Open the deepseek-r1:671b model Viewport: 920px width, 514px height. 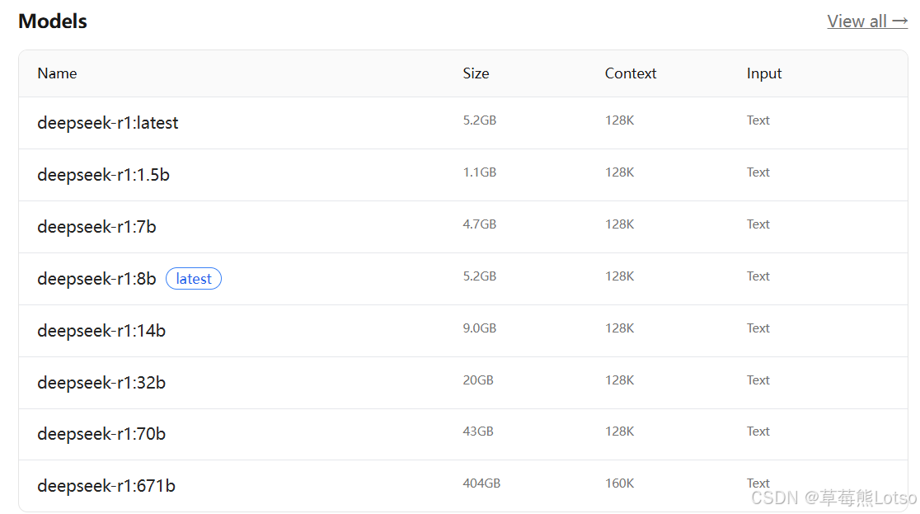coord(106,486)
